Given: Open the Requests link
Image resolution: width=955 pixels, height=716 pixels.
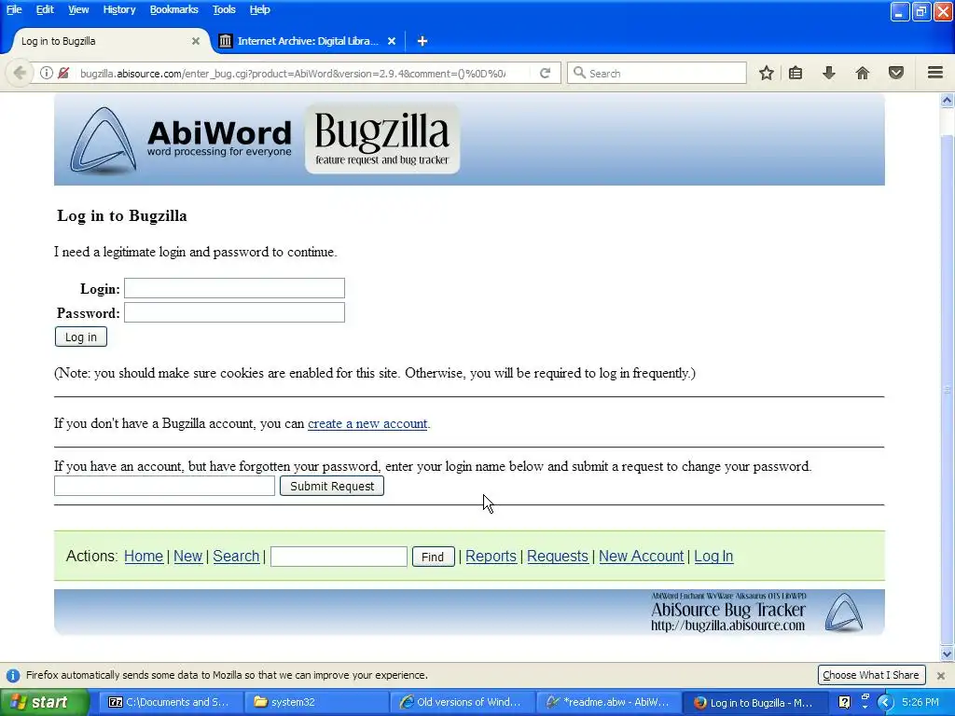Looking at the screenshot, I should 558,556.
